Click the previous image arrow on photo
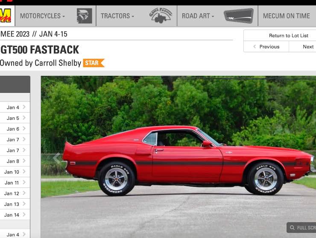 click(x=57, y=158)
